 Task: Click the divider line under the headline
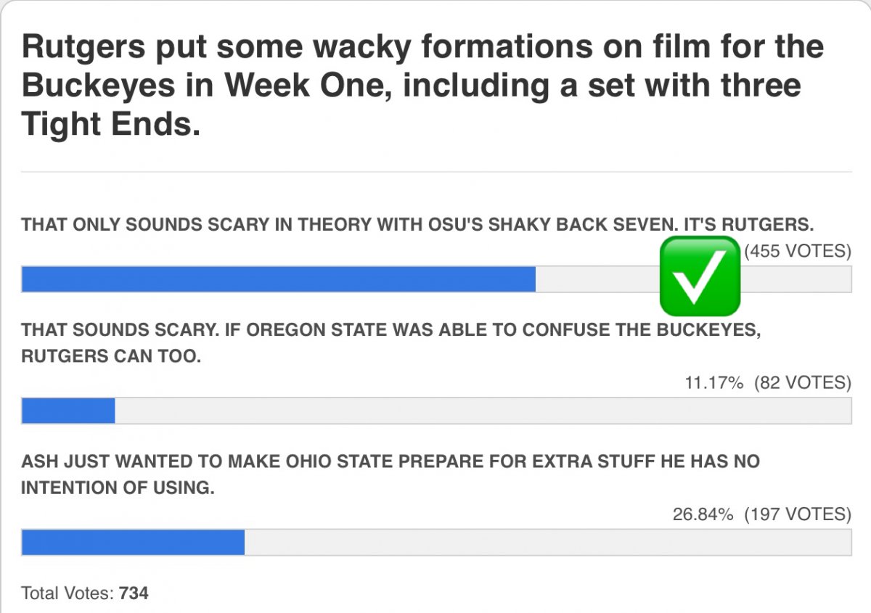pos(436,172)
